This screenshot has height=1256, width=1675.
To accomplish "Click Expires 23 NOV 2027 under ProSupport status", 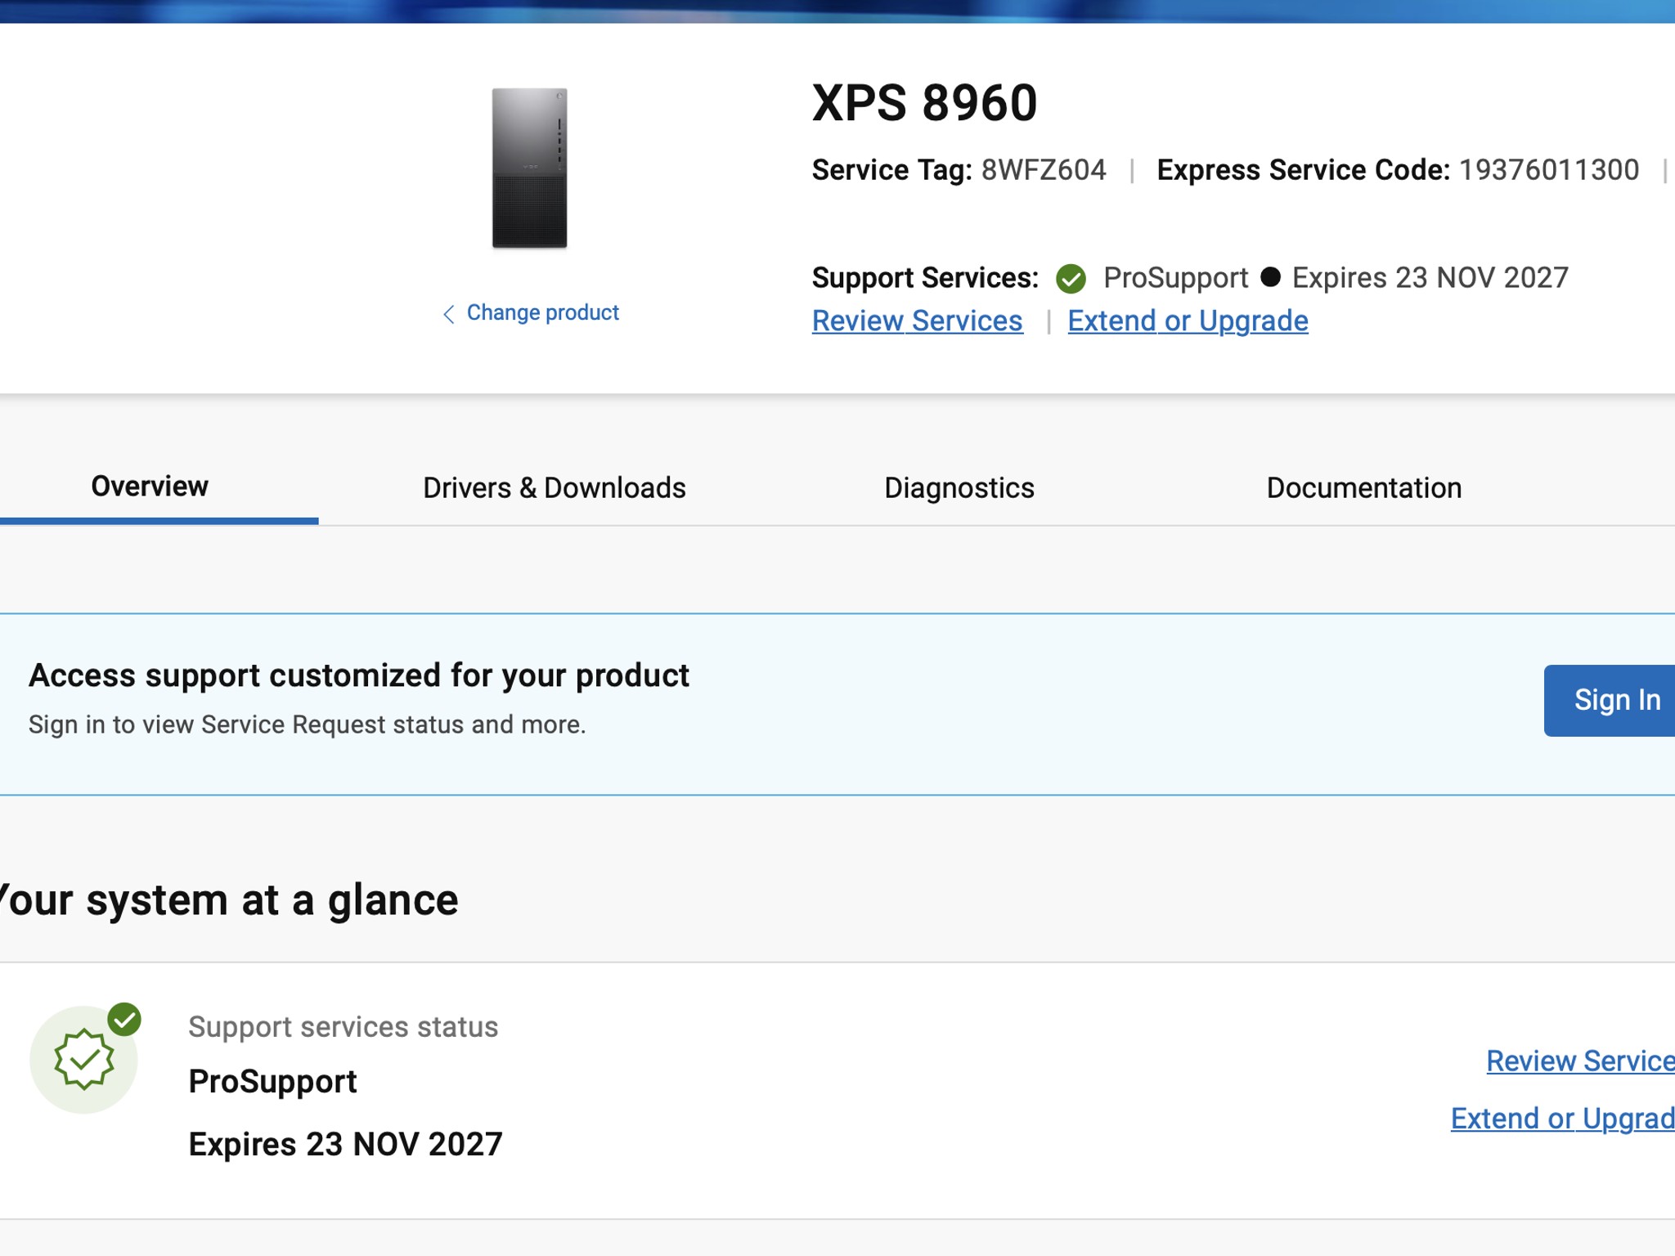I will click(345, 1144).
